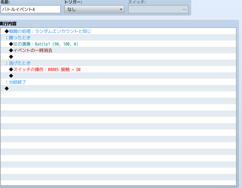Select the 戦闘の処理 ランダムエンカウント command line
Image resolution: width=242 pixels, height=188 pixels.
click(118, 31)
